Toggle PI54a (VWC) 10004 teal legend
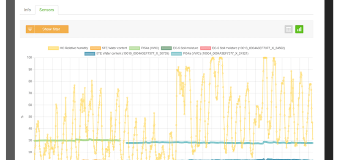The image size is (338, 160). point(210,53)
